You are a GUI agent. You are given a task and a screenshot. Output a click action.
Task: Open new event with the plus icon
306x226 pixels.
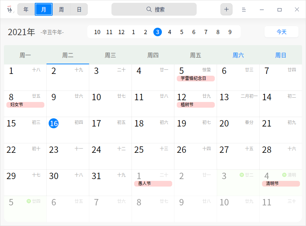click(x=226, y=9)
